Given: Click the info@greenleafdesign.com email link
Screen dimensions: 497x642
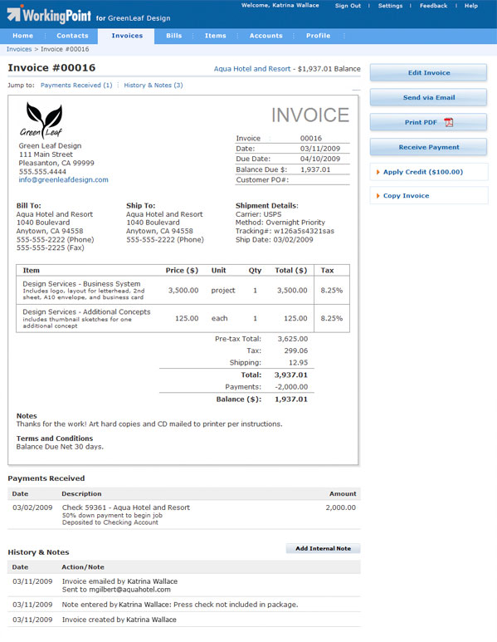Looking at the screenshot, I should [63, 179].
